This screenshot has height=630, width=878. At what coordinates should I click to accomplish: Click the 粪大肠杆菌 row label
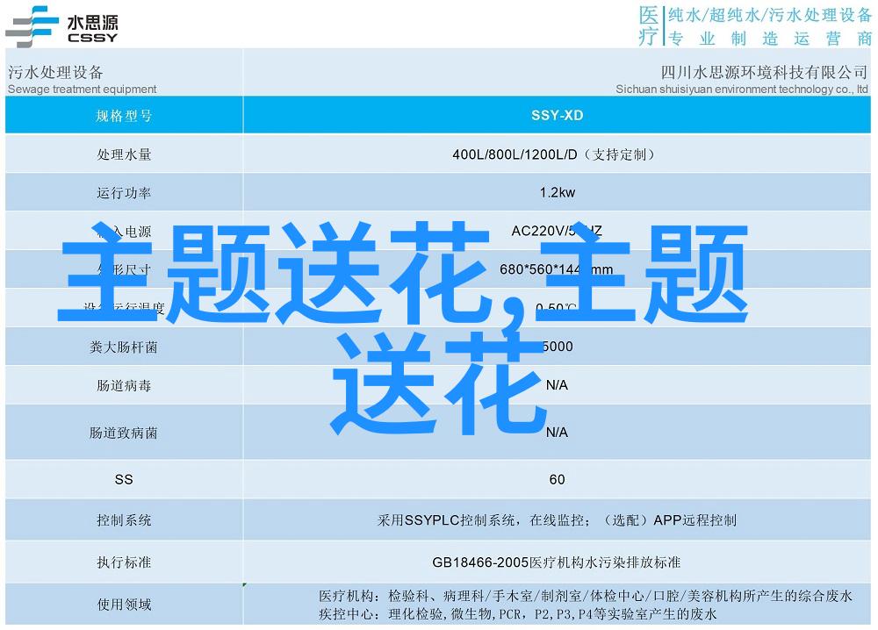(x=124, y=347)
